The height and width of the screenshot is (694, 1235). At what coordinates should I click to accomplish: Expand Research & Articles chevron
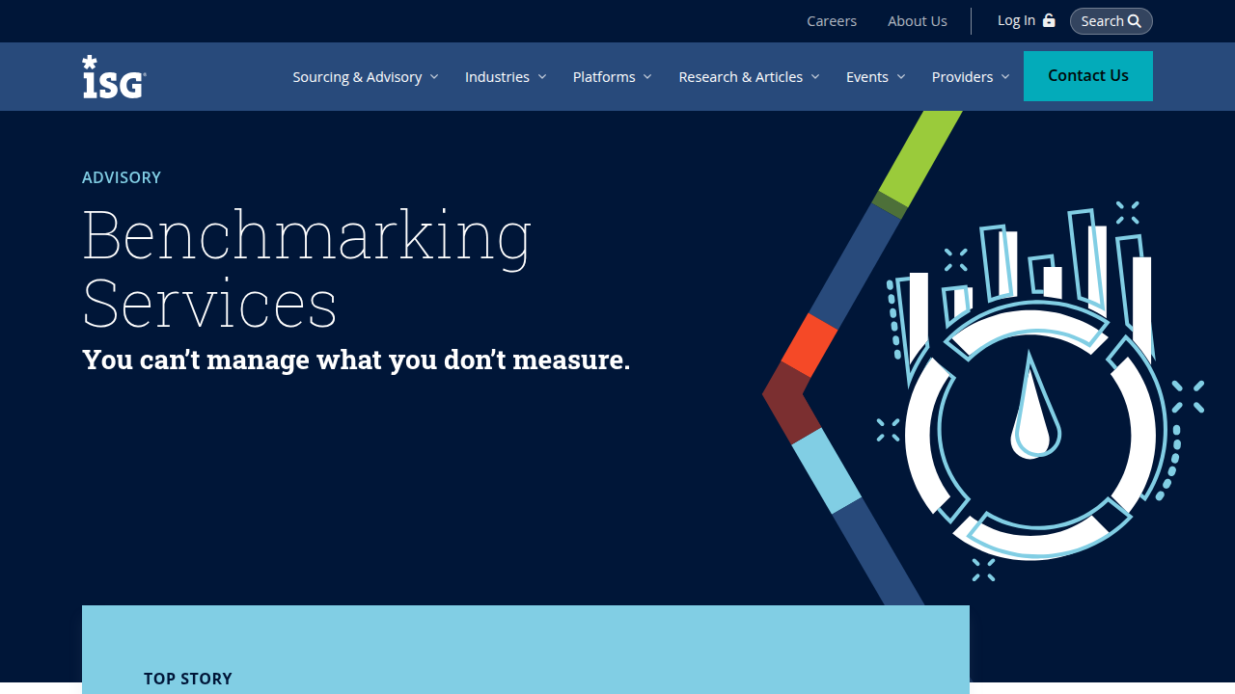tap(815, 77)
